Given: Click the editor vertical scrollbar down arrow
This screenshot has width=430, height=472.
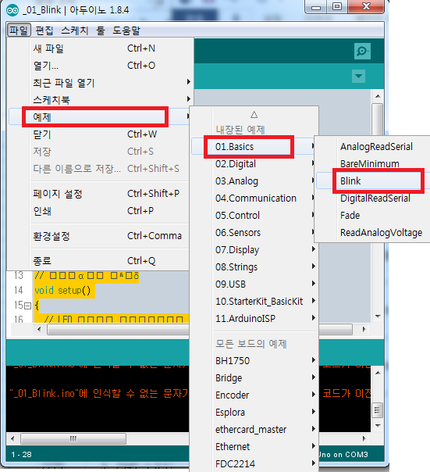Looking at the screenshot, I should click(x=378, y=316).
